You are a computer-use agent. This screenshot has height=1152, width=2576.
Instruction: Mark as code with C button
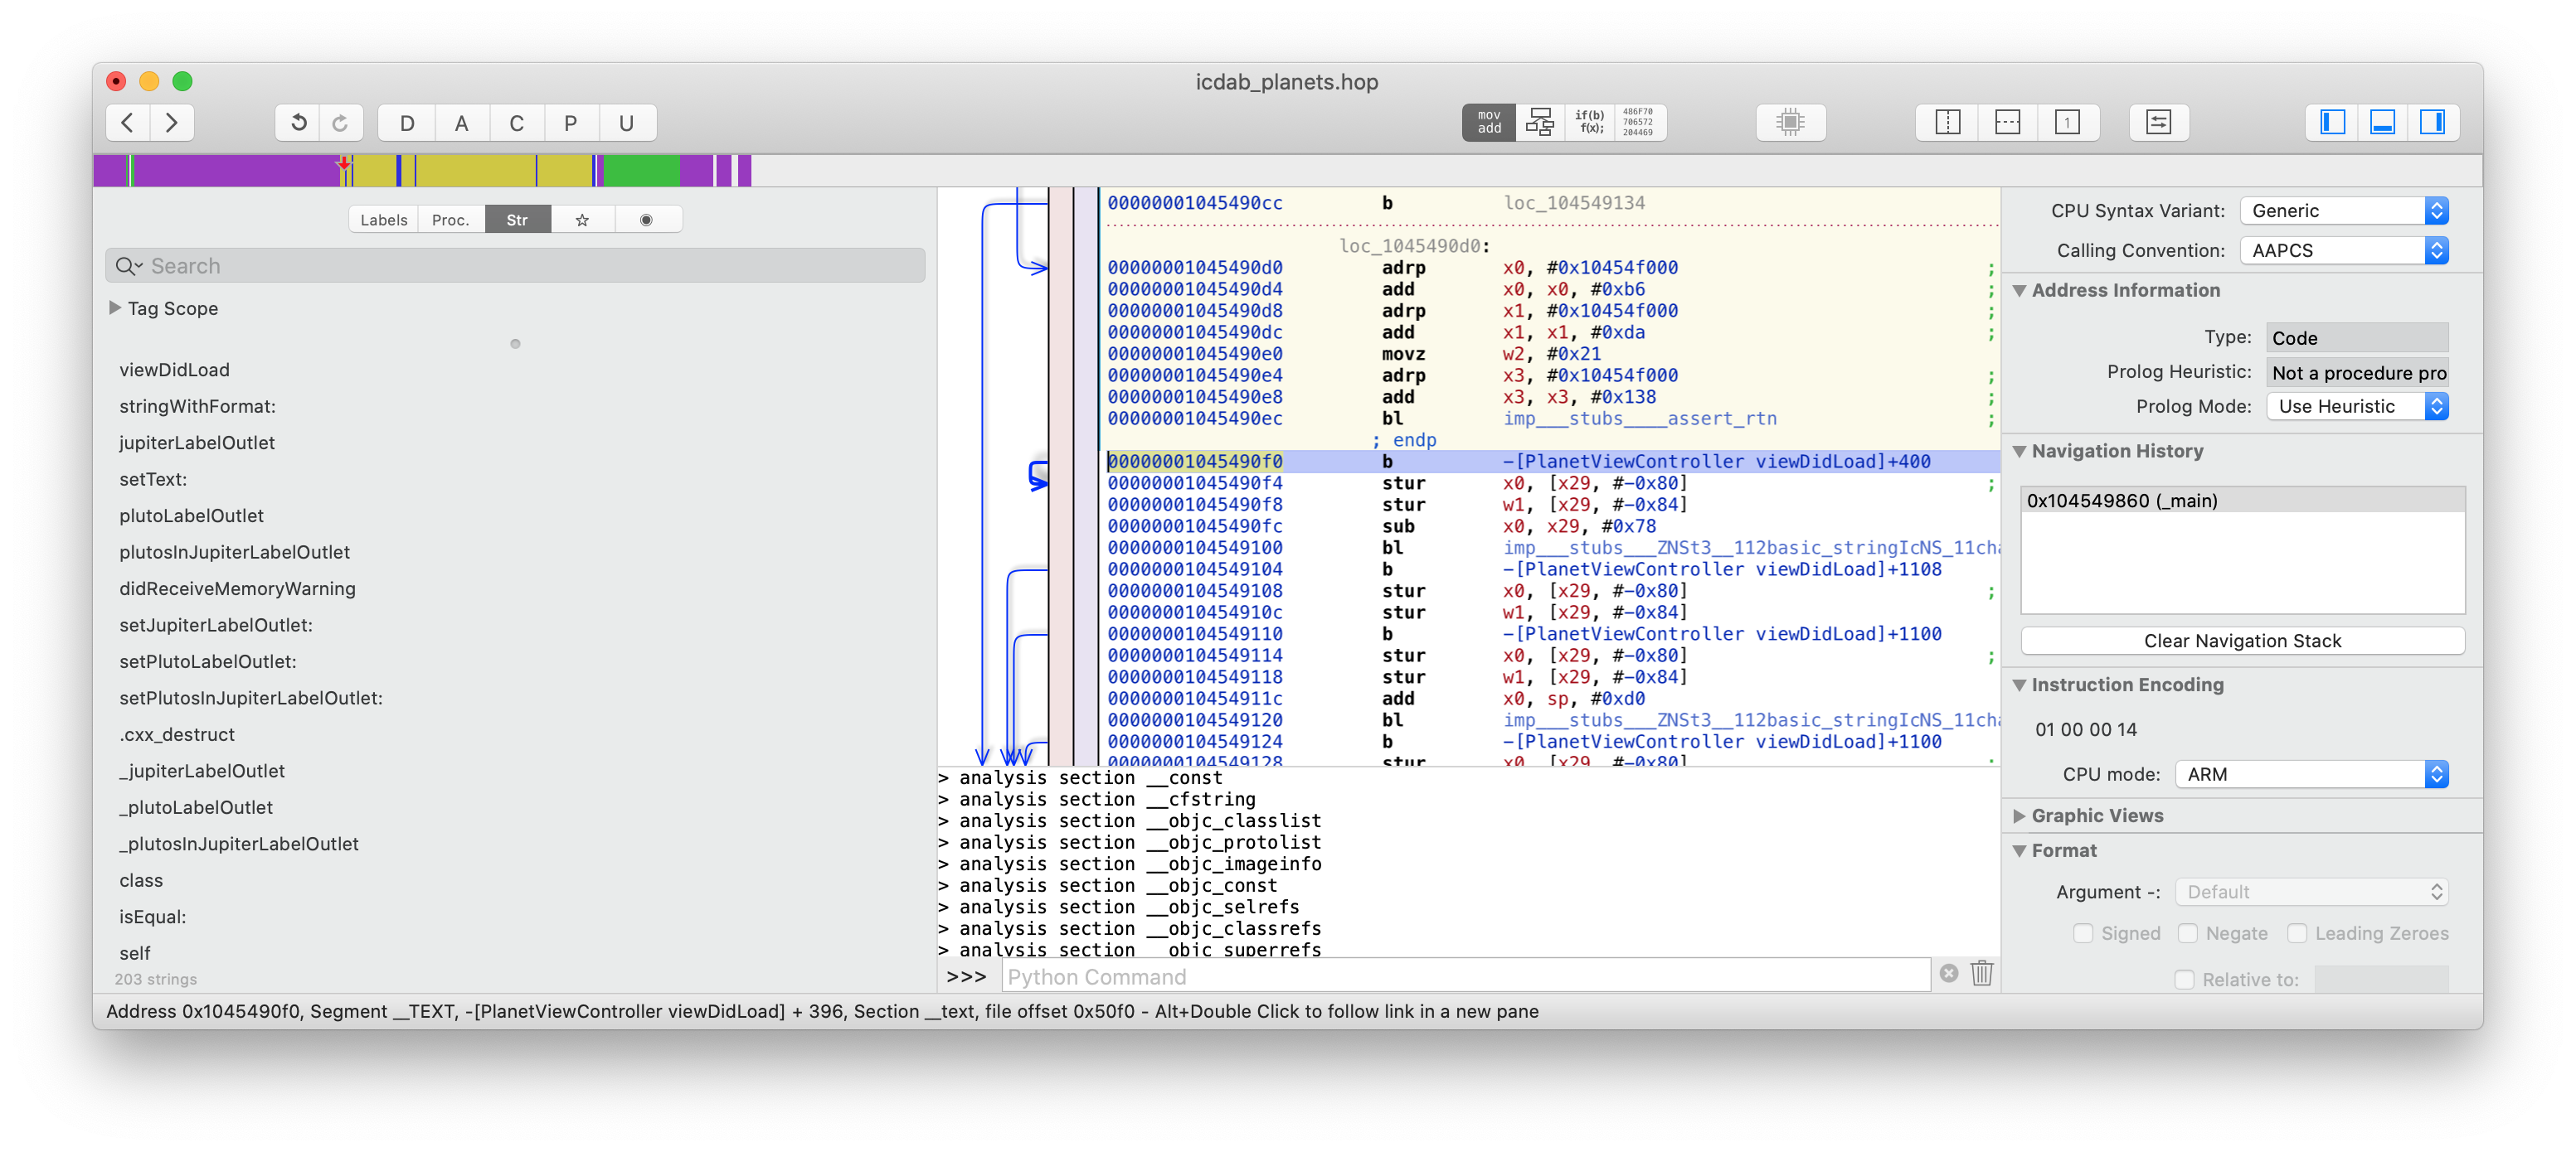pyautogui.click(x=516, y=123)
